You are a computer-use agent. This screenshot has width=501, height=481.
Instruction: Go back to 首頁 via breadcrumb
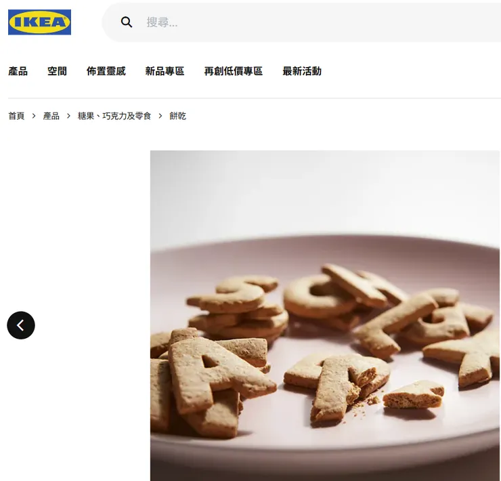[x=16, y=116]
